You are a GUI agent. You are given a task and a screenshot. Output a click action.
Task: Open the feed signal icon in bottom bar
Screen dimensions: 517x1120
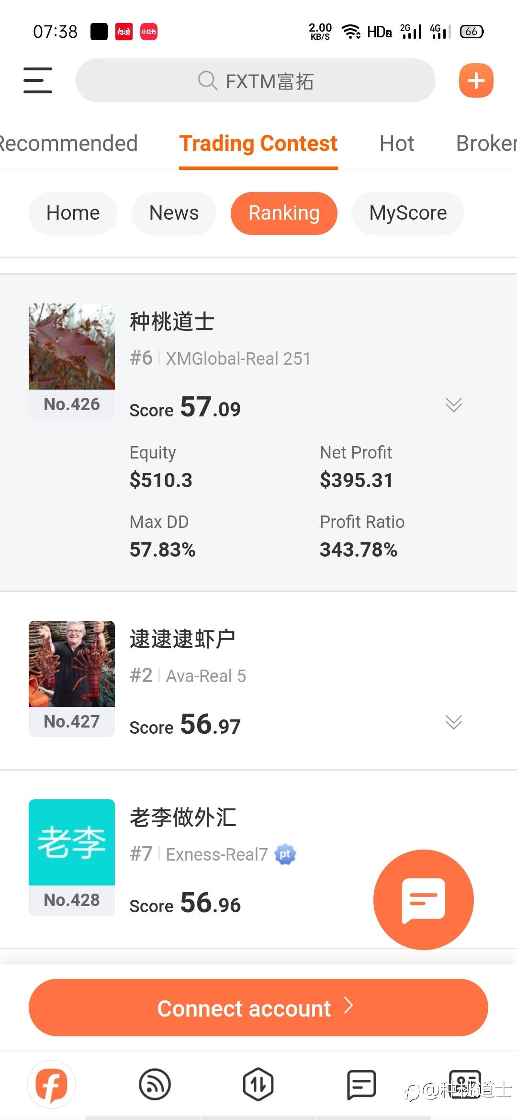pos(155,1085)
